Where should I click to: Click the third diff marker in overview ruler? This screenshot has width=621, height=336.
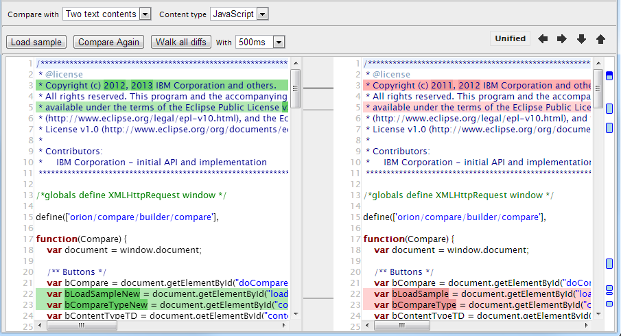[609, 128]
